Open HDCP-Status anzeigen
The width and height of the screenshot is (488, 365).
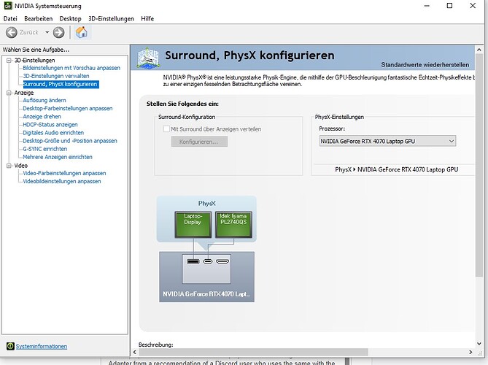(50, 125)
